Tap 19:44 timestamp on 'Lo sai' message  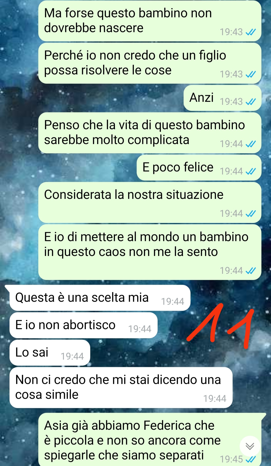(72, 356)
